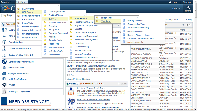197x111 pixels.
Task: Open the NavBar compass icon
Action: pyautogui.click(x=188, y=7)
